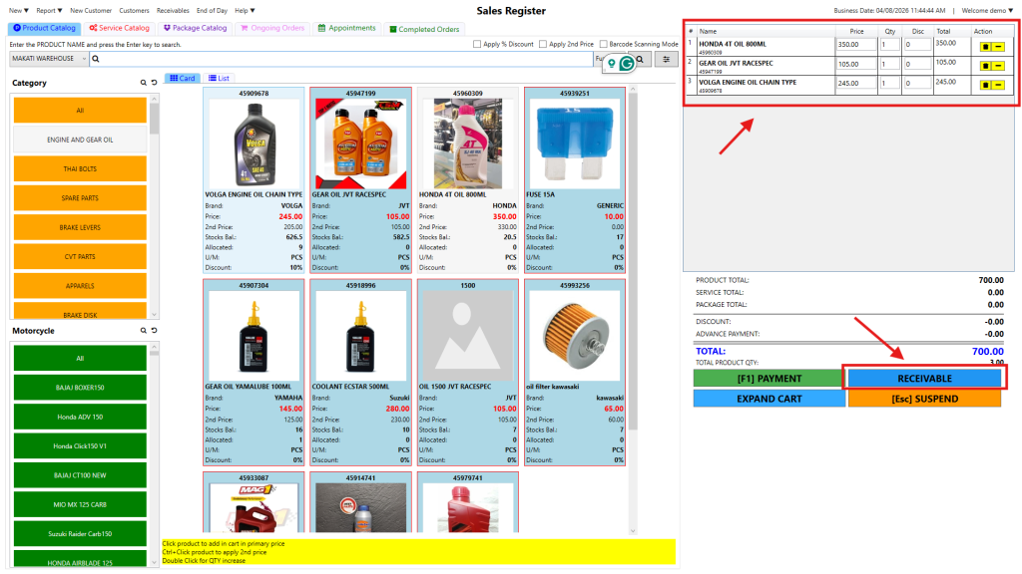Delete VOLGA ENGINE OIL CHAIN TYPE via trash icon
The image size is (1022, 574).
point(986,85)
